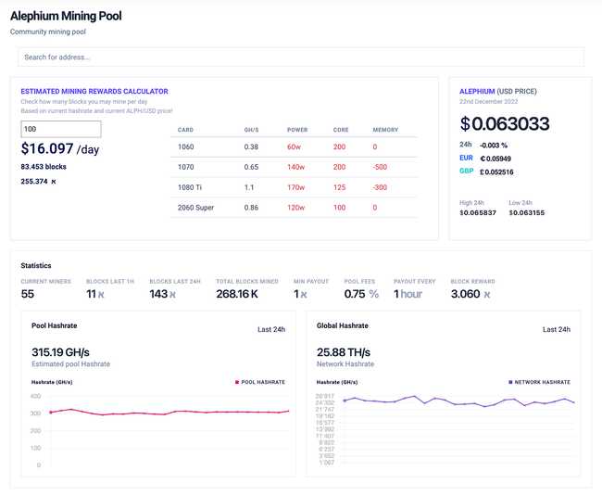The image size is (602, 496).
Task: Click the CARD column header
Action: point(185,130)
